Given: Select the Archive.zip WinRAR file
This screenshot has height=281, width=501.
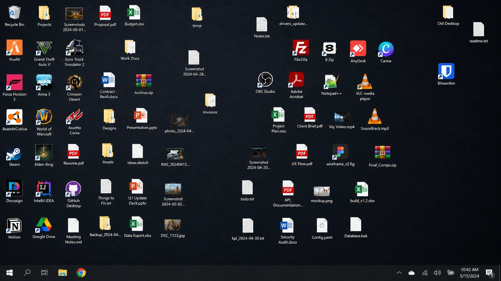Looking at the screenshot, I should [143, 81].
